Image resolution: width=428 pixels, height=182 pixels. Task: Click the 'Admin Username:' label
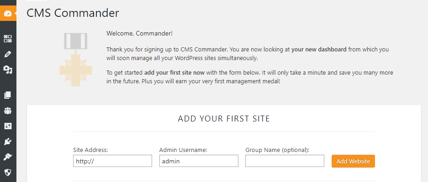point(184,150)
